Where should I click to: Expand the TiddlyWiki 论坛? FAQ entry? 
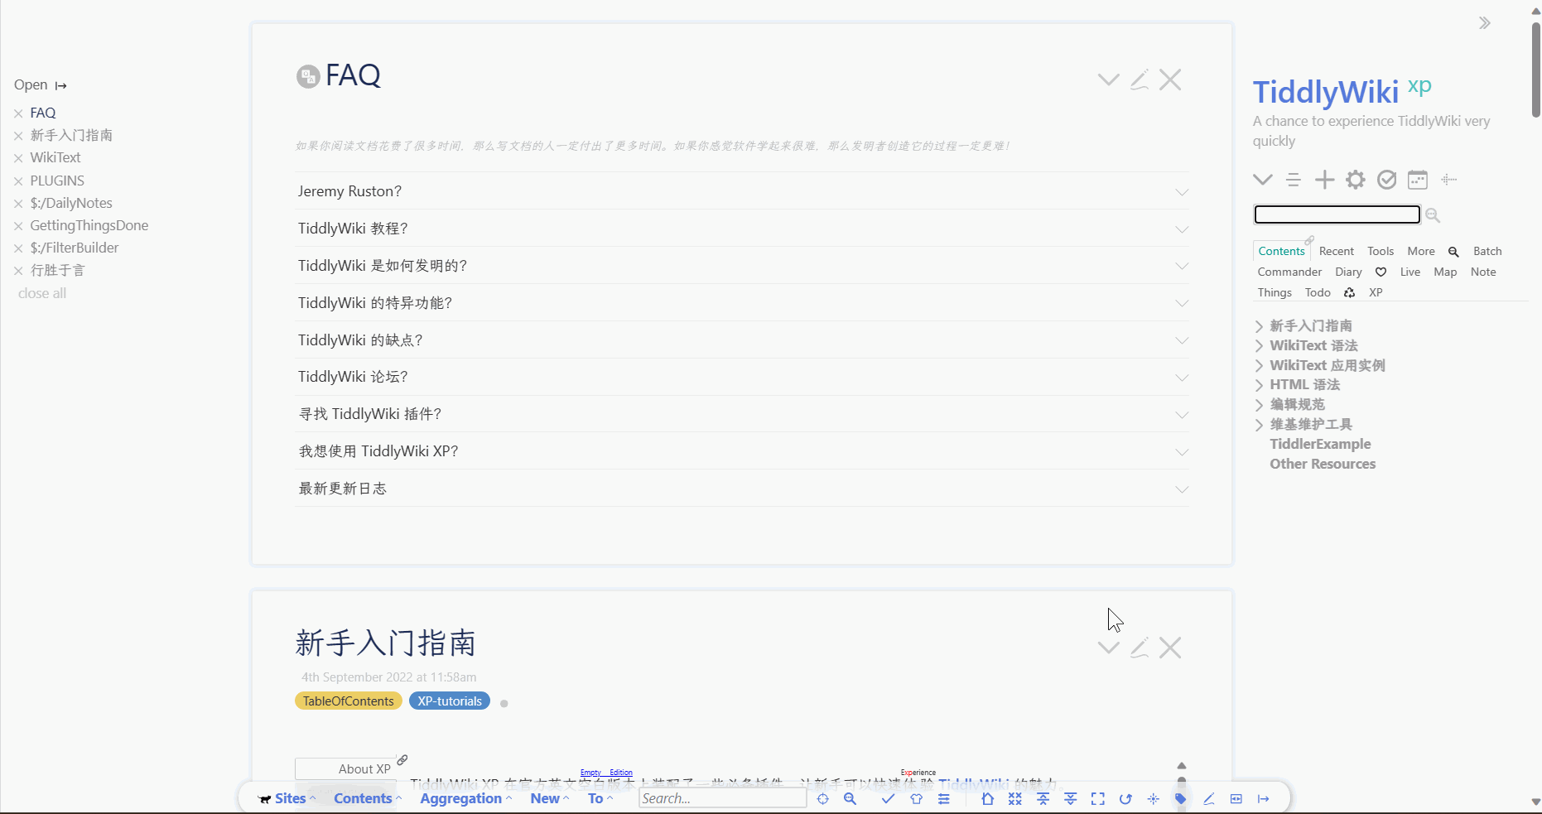coord(742,377)
